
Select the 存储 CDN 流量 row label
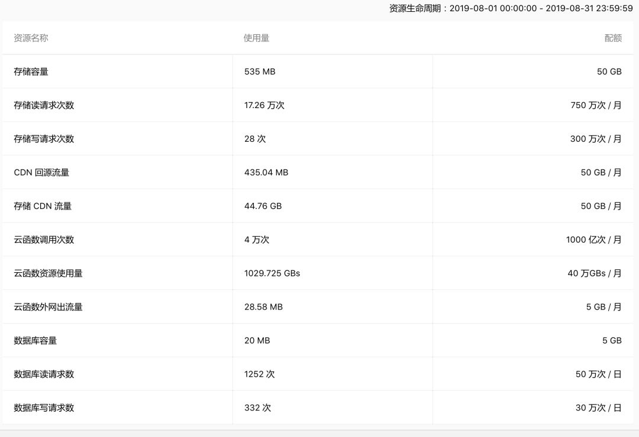pyautogui.click(x=43, y=206)
